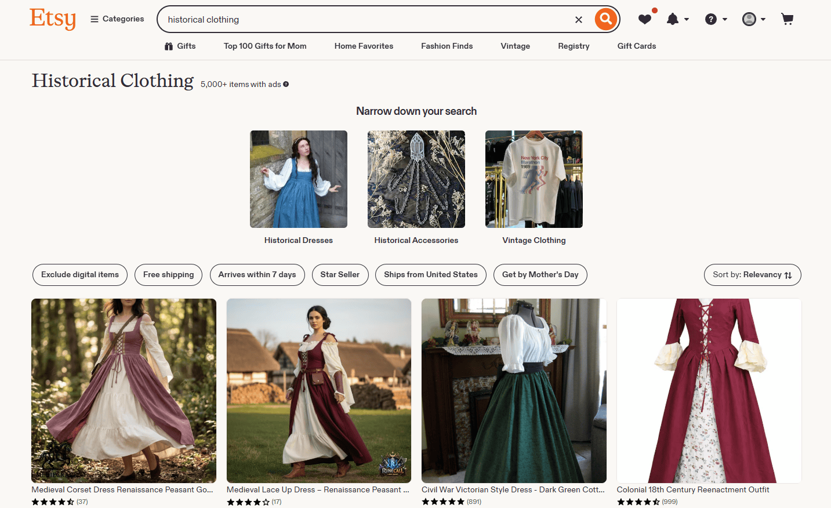Image resolution: width=831 pixels, height=508 pixels.
Task: Open your favorites with the heart icon
Action: coord(645,19)
